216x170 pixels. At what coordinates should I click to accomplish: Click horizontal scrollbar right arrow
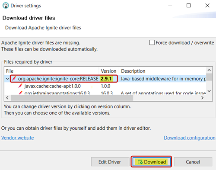pyautogui.click(x=202, y=98)
